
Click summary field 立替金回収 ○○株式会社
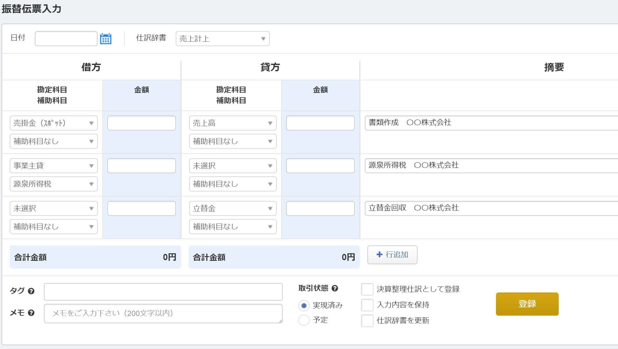pos(491,208)
